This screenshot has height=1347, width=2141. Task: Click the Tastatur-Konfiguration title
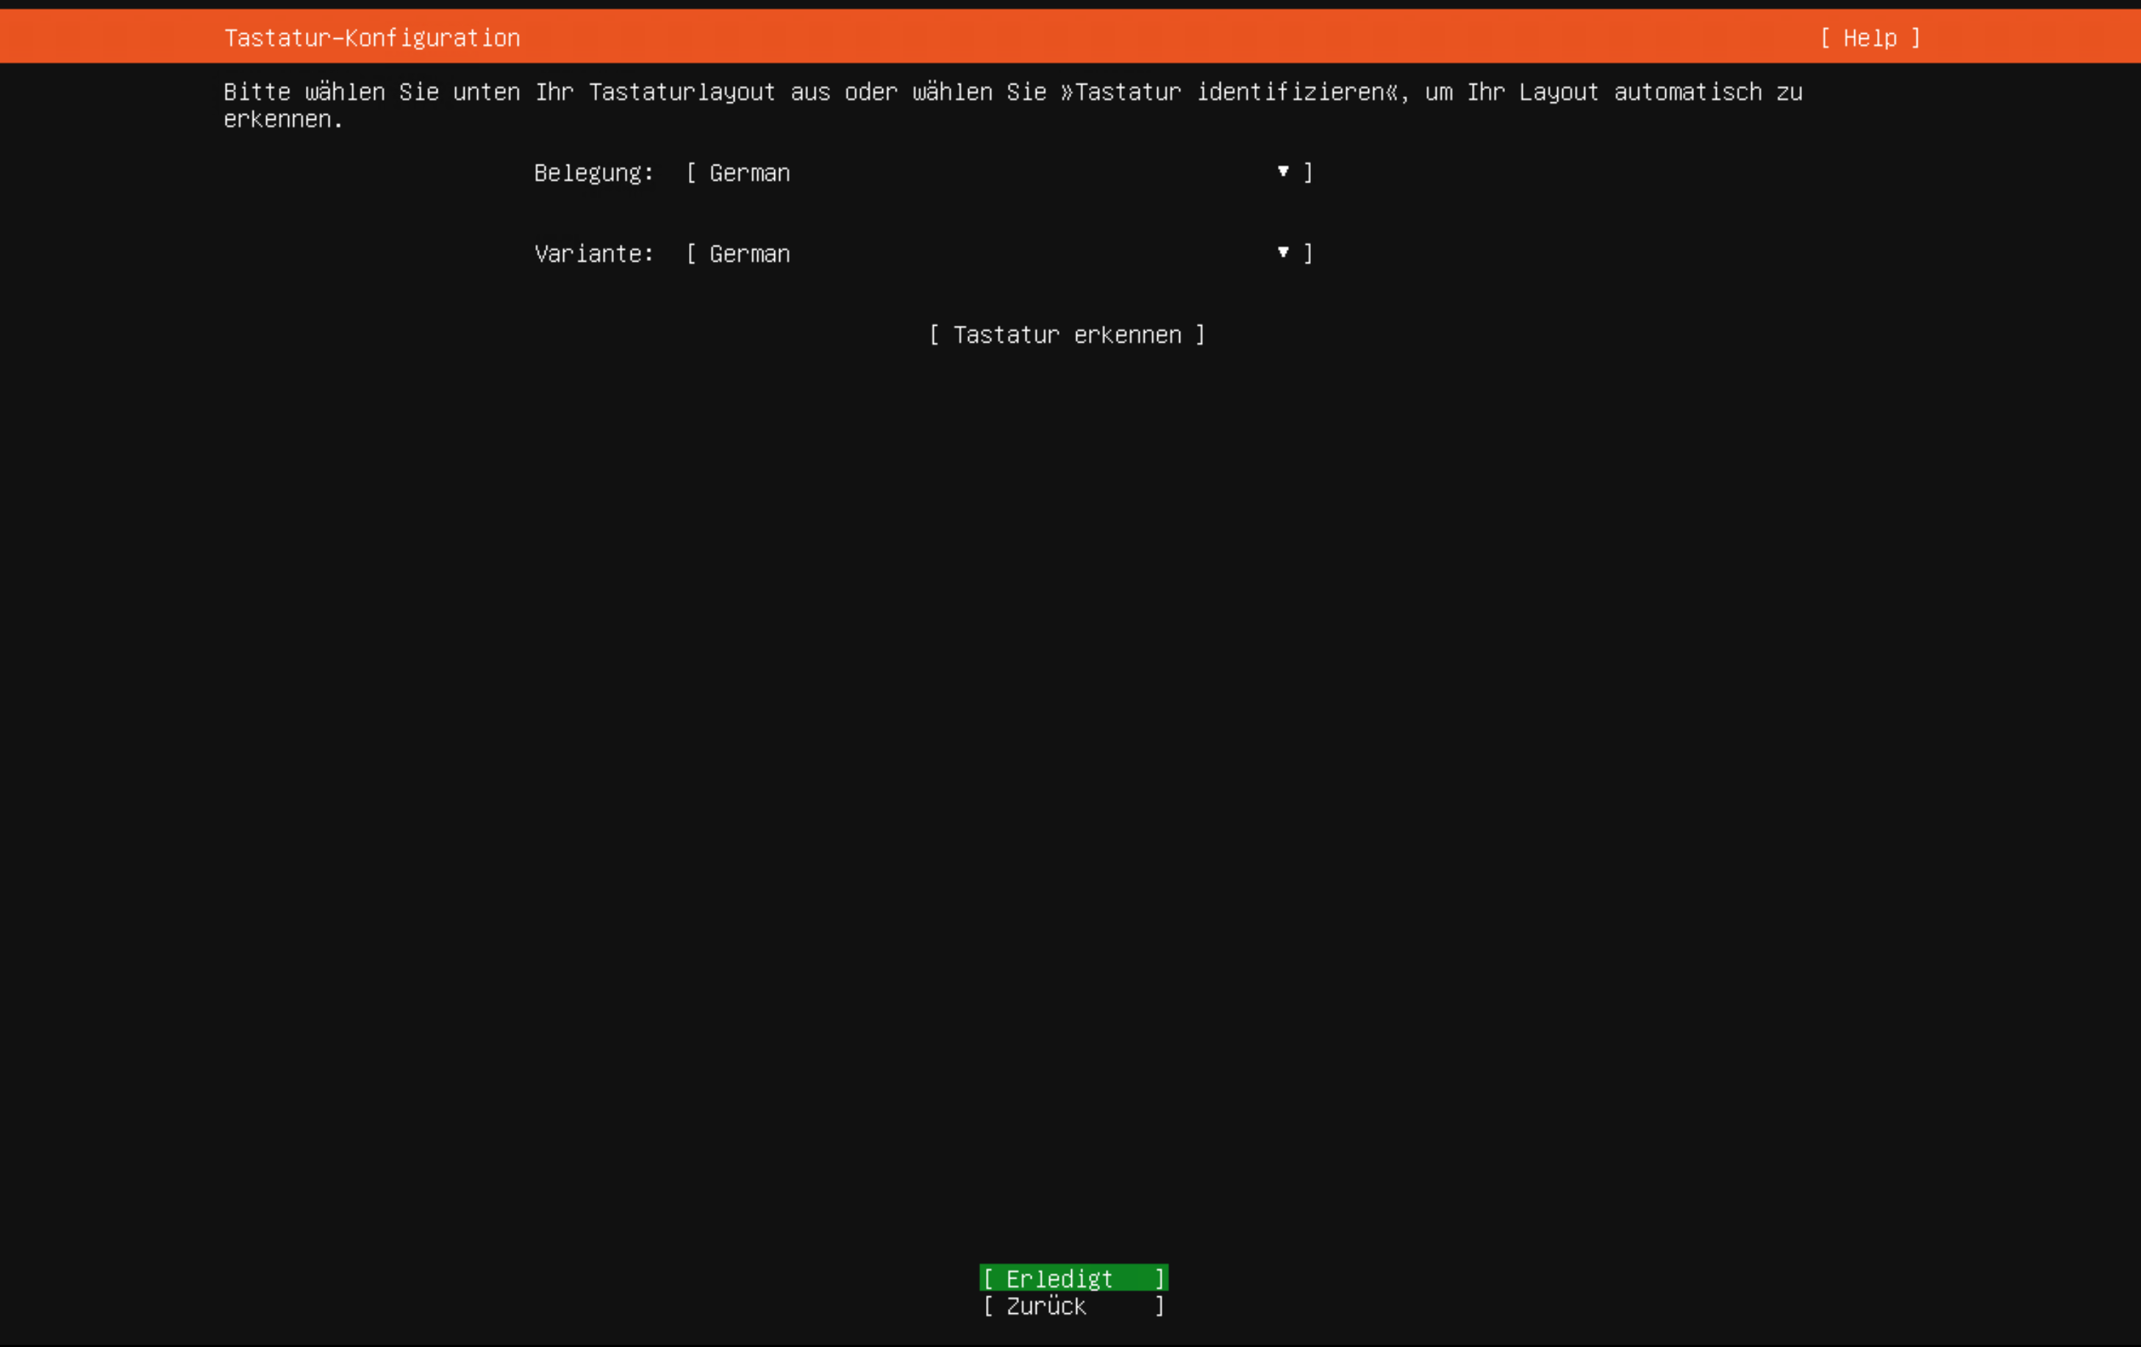tap(371, 37)
